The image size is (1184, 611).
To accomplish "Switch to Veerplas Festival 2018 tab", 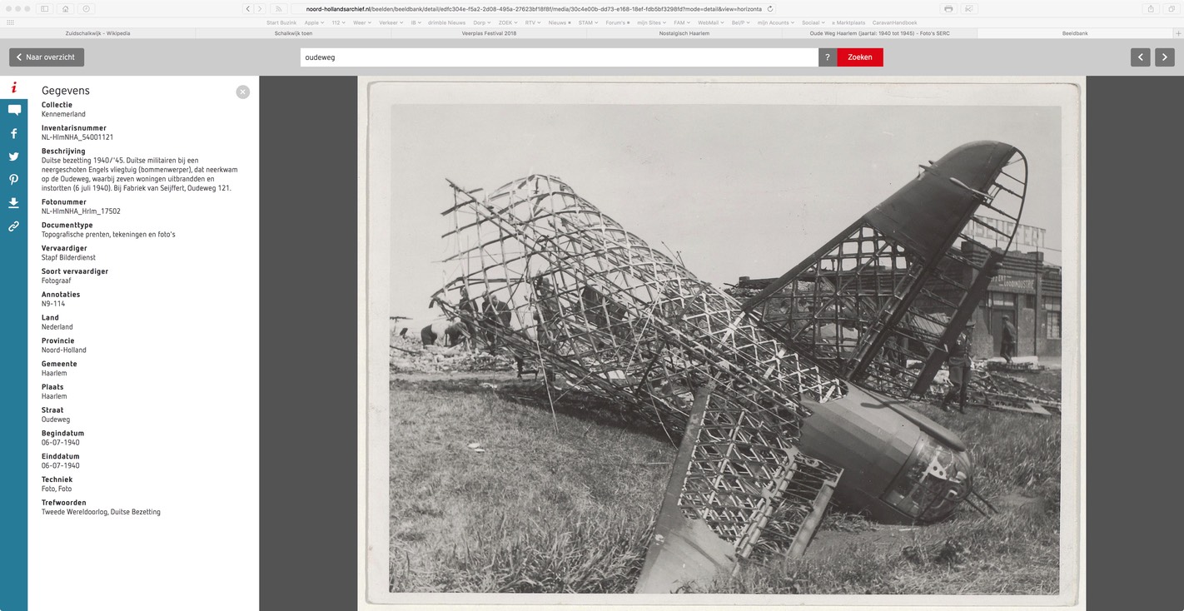I will [x=489, y=33].
